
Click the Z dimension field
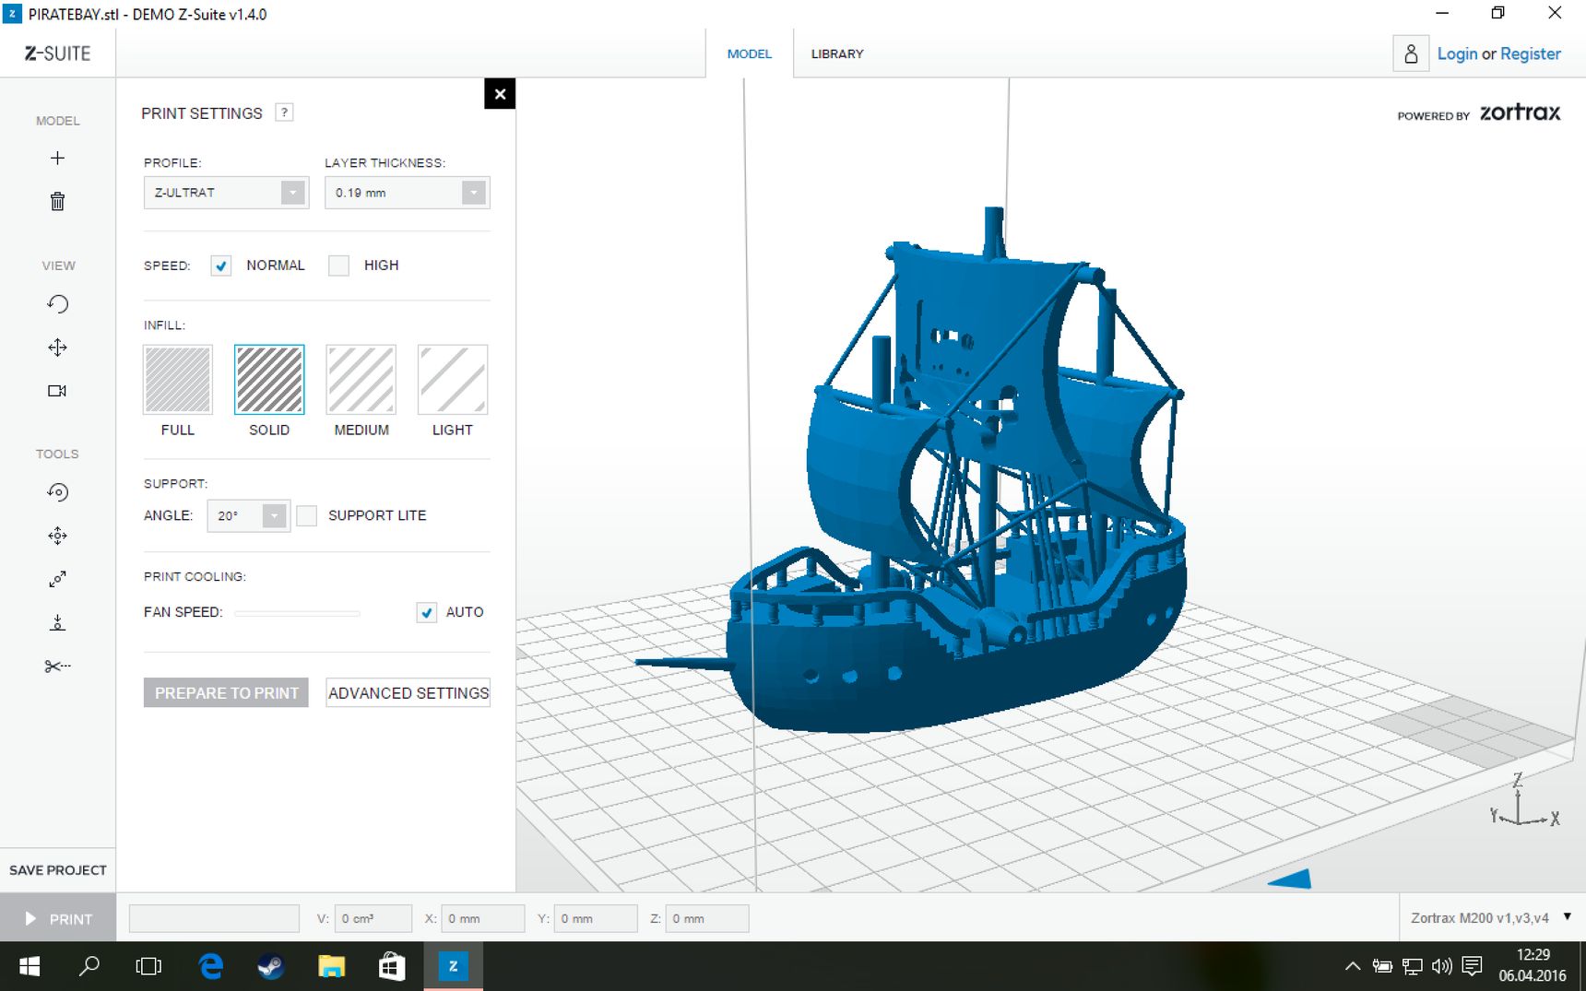(707, 918)
